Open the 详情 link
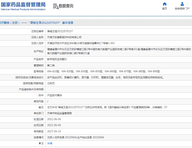192x148 pixels. [50, 143]
